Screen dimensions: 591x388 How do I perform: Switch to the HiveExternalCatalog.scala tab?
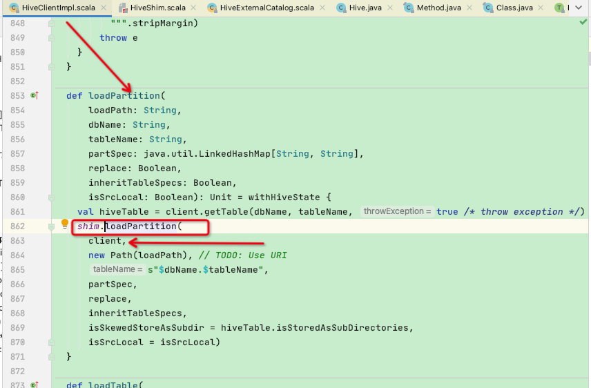coord(267,8)
